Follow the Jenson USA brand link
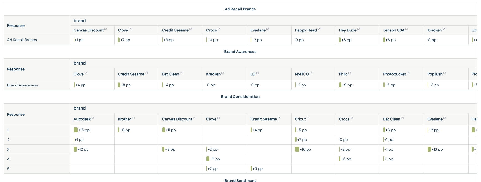 394,30
